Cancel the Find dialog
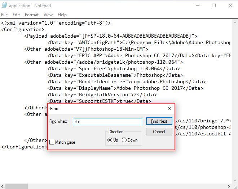Image resolution: width=238 pixels, height=189 pixels. [159, 132]
